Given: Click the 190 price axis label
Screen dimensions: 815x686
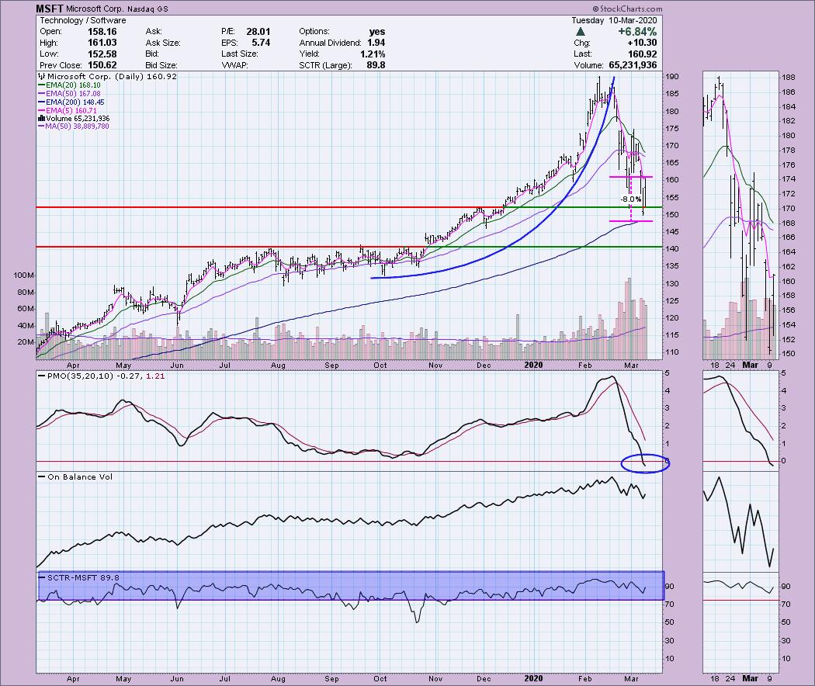Looking at the screenshot, I should coord(673,76).
